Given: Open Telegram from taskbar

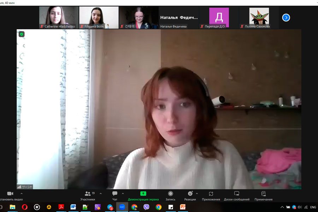Looking at the screenshot, I should pyautogui.click(x=110, y=207).
